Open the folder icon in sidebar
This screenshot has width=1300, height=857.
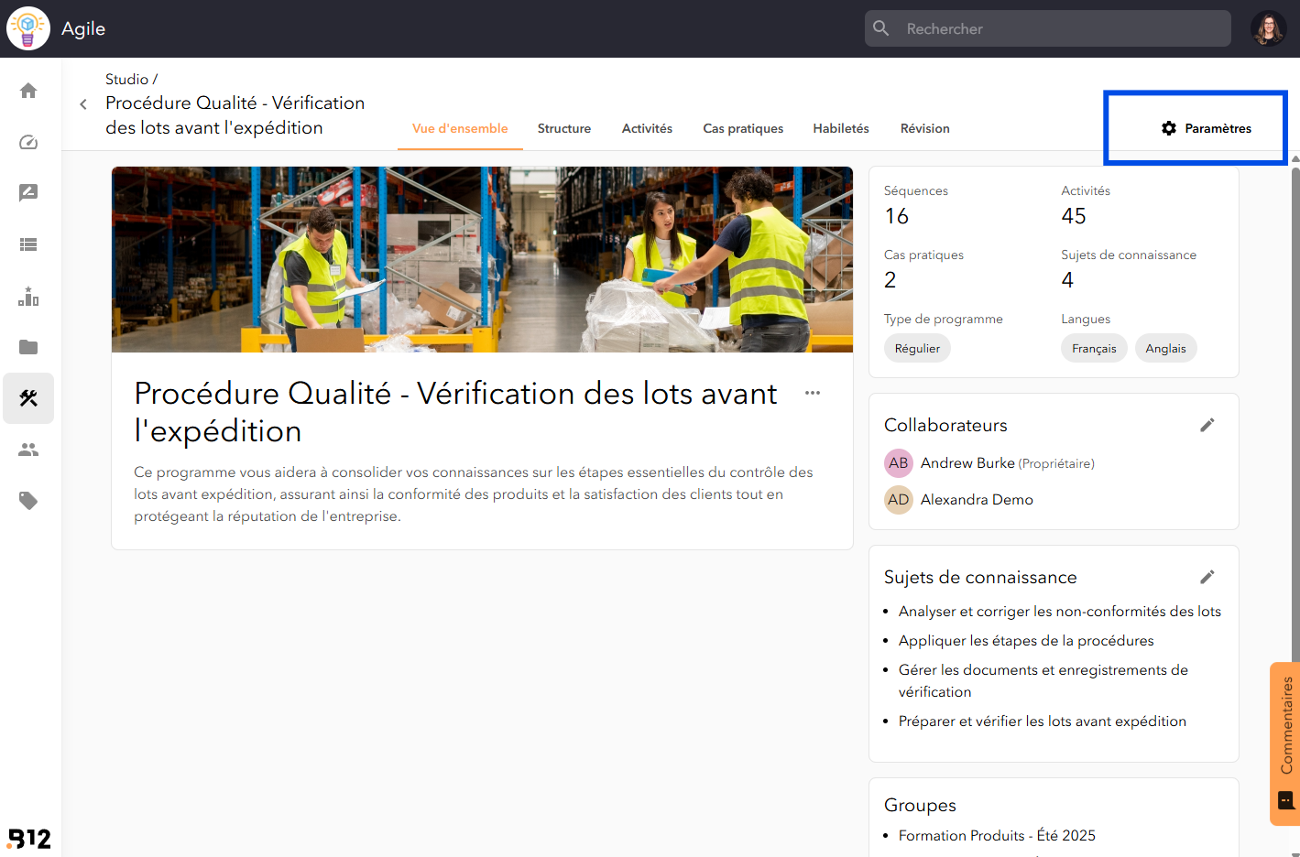pyautogui.click(x=28, y=347)
